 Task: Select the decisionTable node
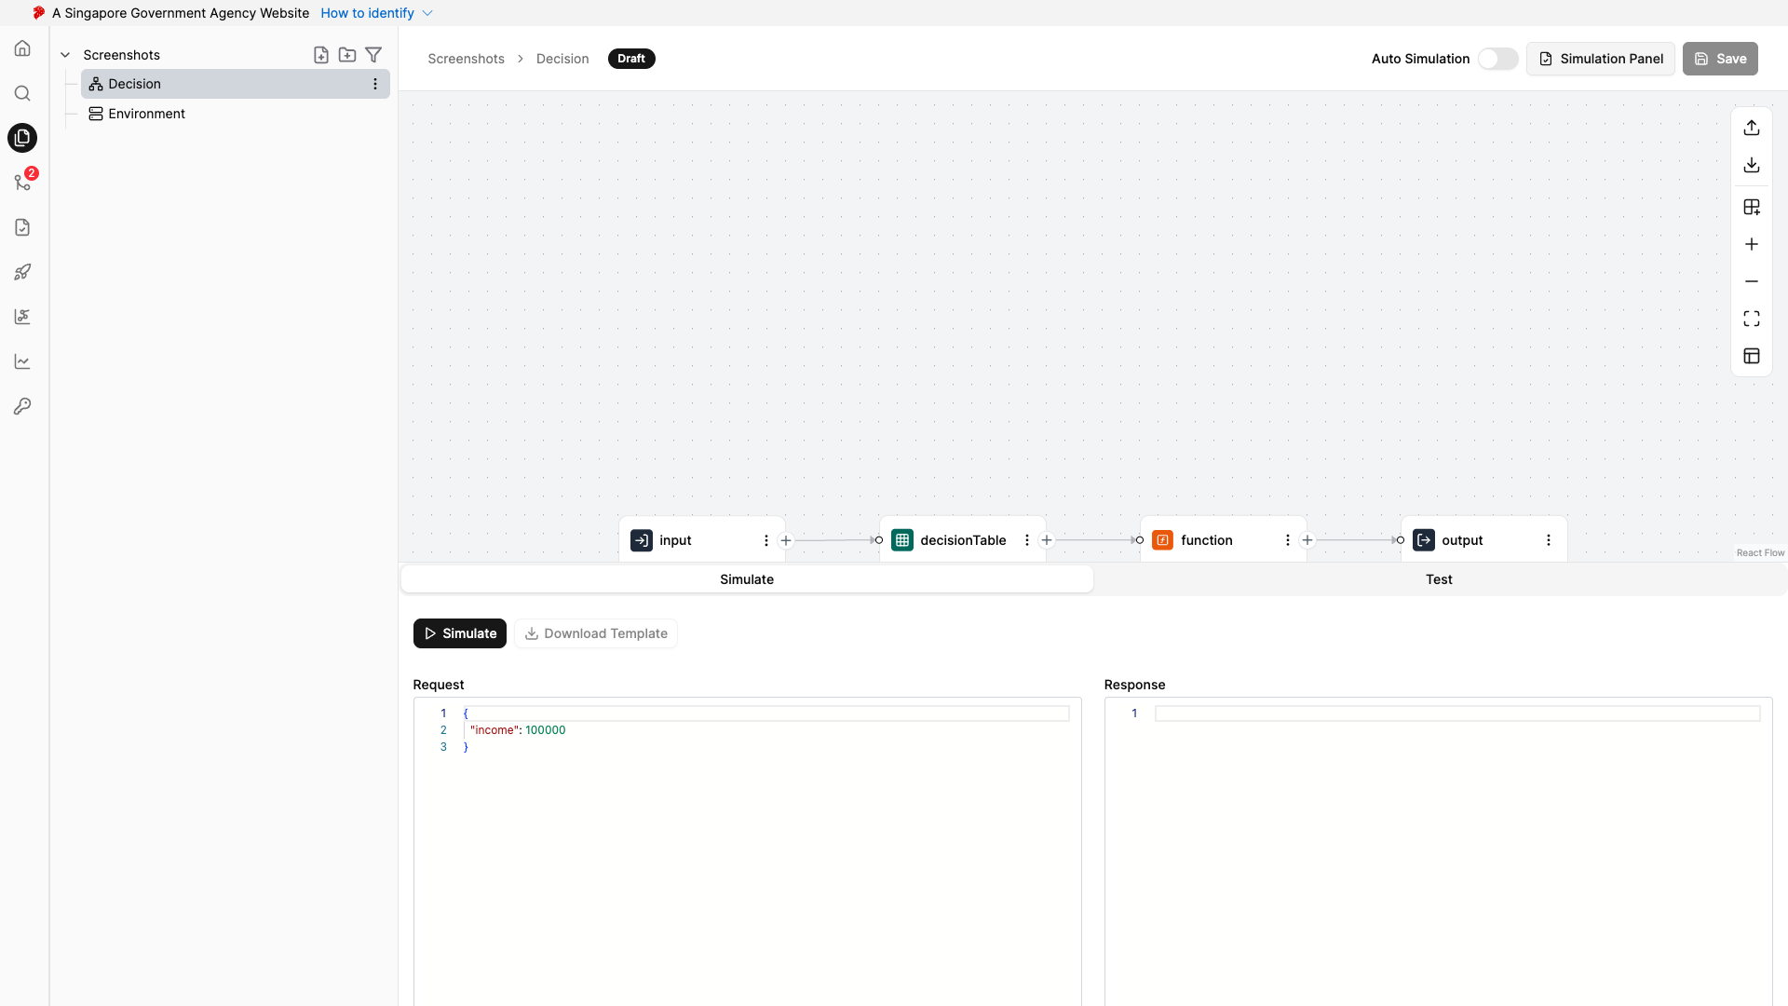(962, 540)
